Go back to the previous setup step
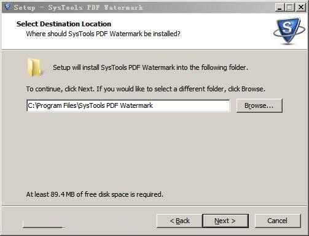Image resolution: width=309 pixels, height=236 pixels. tap(179, 221)
